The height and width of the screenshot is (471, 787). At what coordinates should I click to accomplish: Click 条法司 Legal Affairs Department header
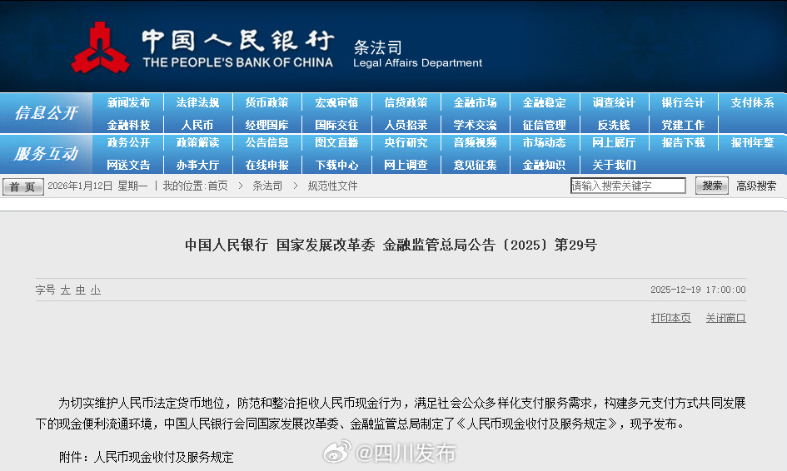click(x=417, y=54)
